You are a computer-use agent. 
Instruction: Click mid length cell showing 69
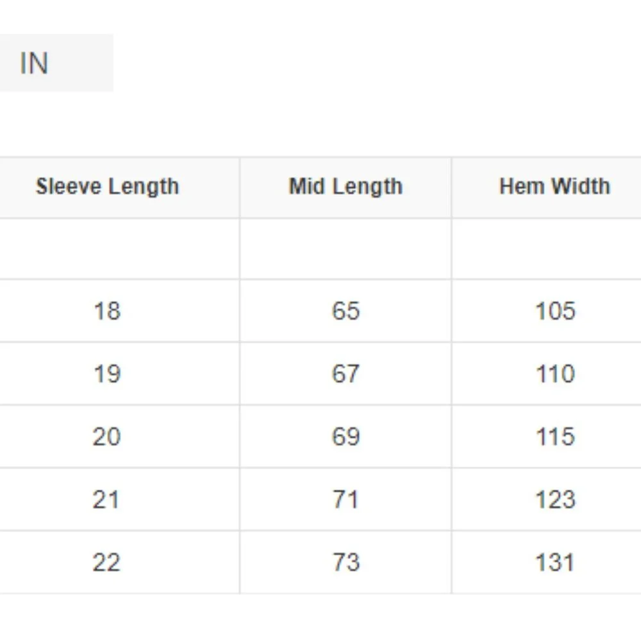345,437
